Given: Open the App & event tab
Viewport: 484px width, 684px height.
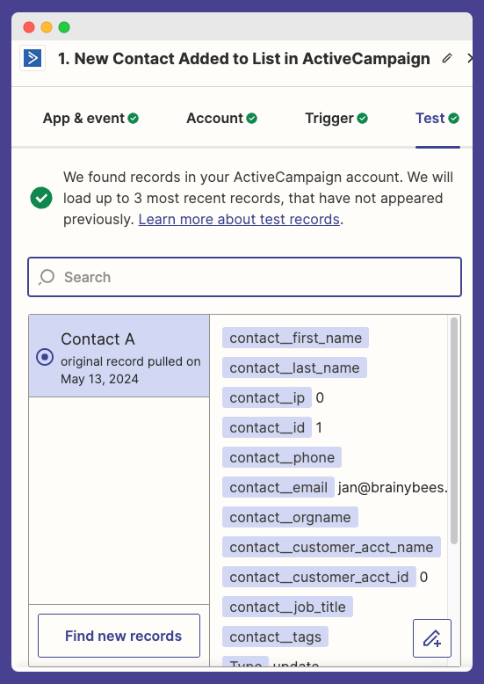Looking at the screenshot, I should pos(90,118).
